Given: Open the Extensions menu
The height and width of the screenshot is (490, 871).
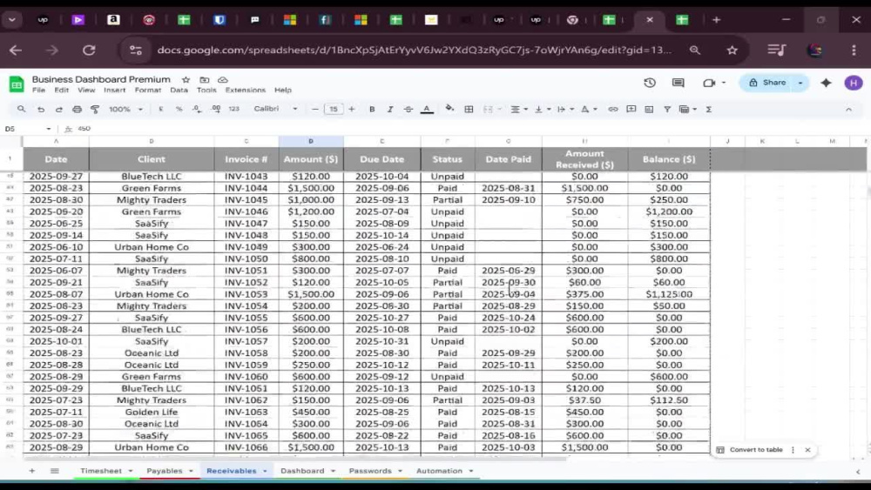Looking at the screenshot, I should pyautogui.click(x=245, y=90).
